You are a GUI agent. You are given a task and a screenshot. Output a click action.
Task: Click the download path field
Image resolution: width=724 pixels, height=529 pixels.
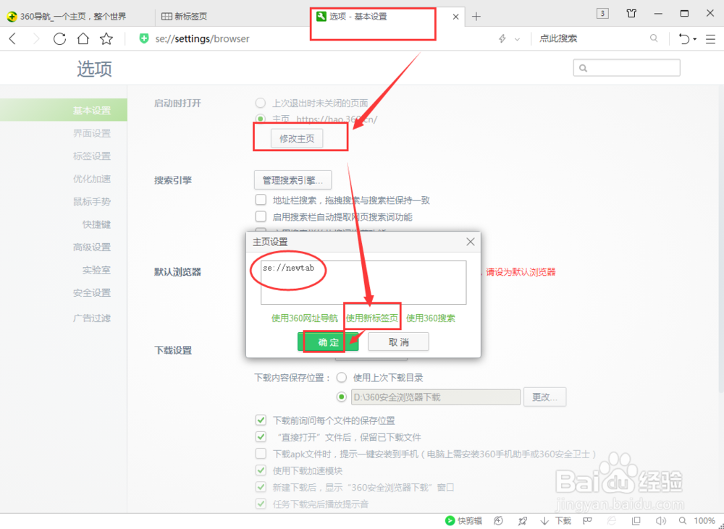(436, 397)
